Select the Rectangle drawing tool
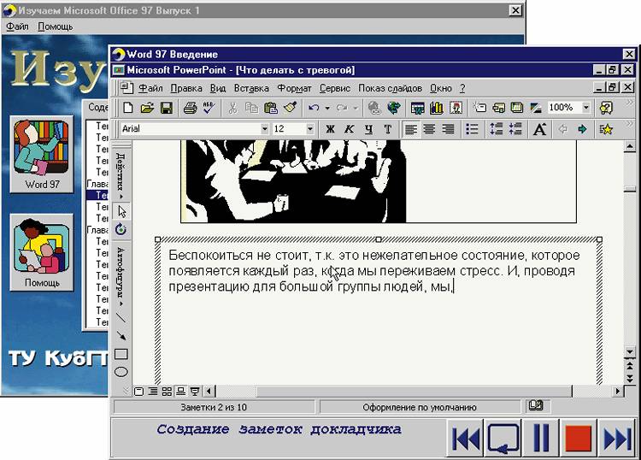This screenshot has height=460, width=641. [x=121, y=354]
